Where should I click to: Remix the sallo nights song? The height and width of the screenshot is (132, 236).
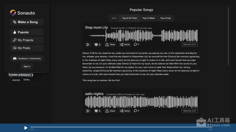tap(125, 111)
